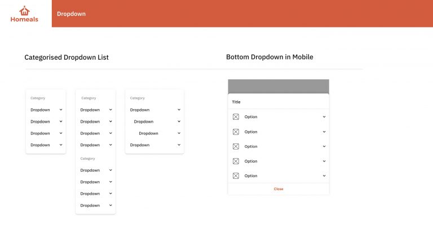Click the placeholder icon beside third Option
433x243 pixels.
coord(236,146)
